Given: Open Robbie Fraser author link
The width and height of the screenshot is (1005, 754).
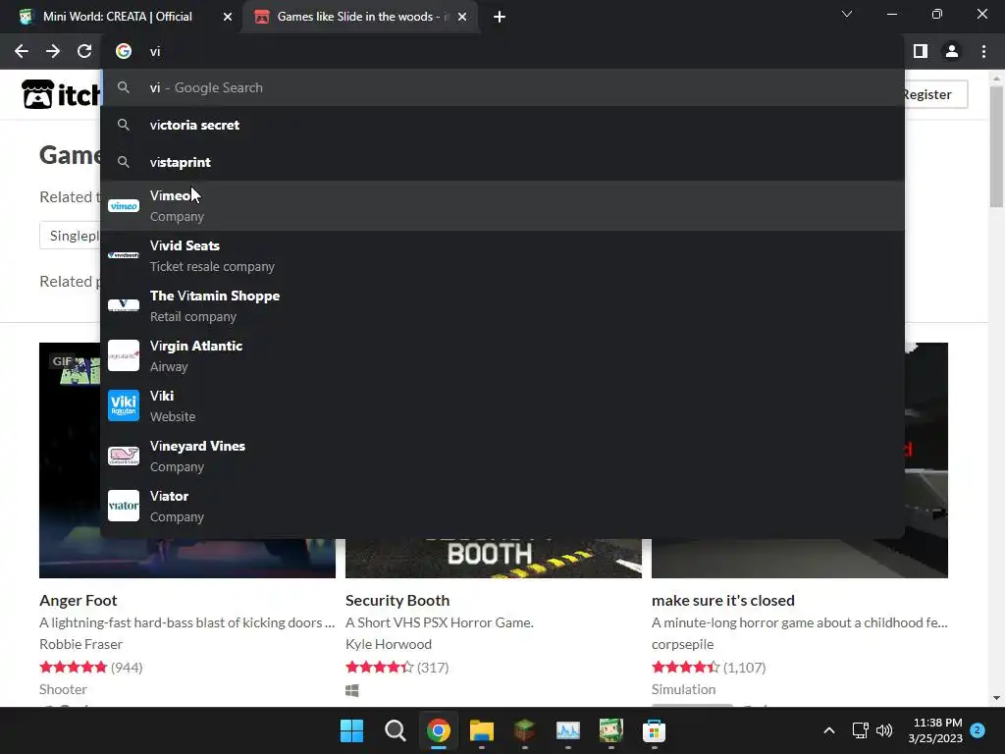Looking at the screenshot, I should click(80, 644).
